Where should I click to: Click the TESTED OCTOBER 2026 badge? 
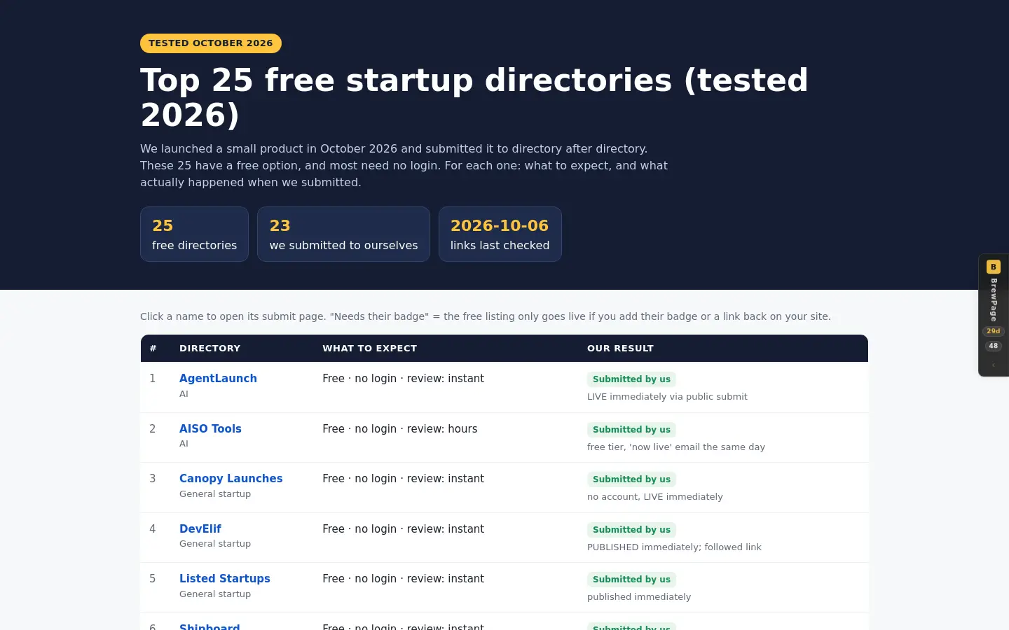(x=210, y=43)
